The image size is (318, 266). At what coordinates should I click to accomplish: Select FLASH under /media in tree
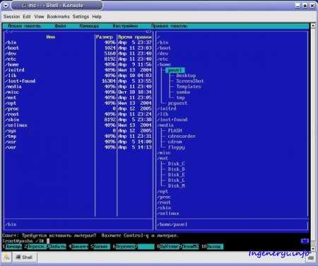(x=175, y=131)
